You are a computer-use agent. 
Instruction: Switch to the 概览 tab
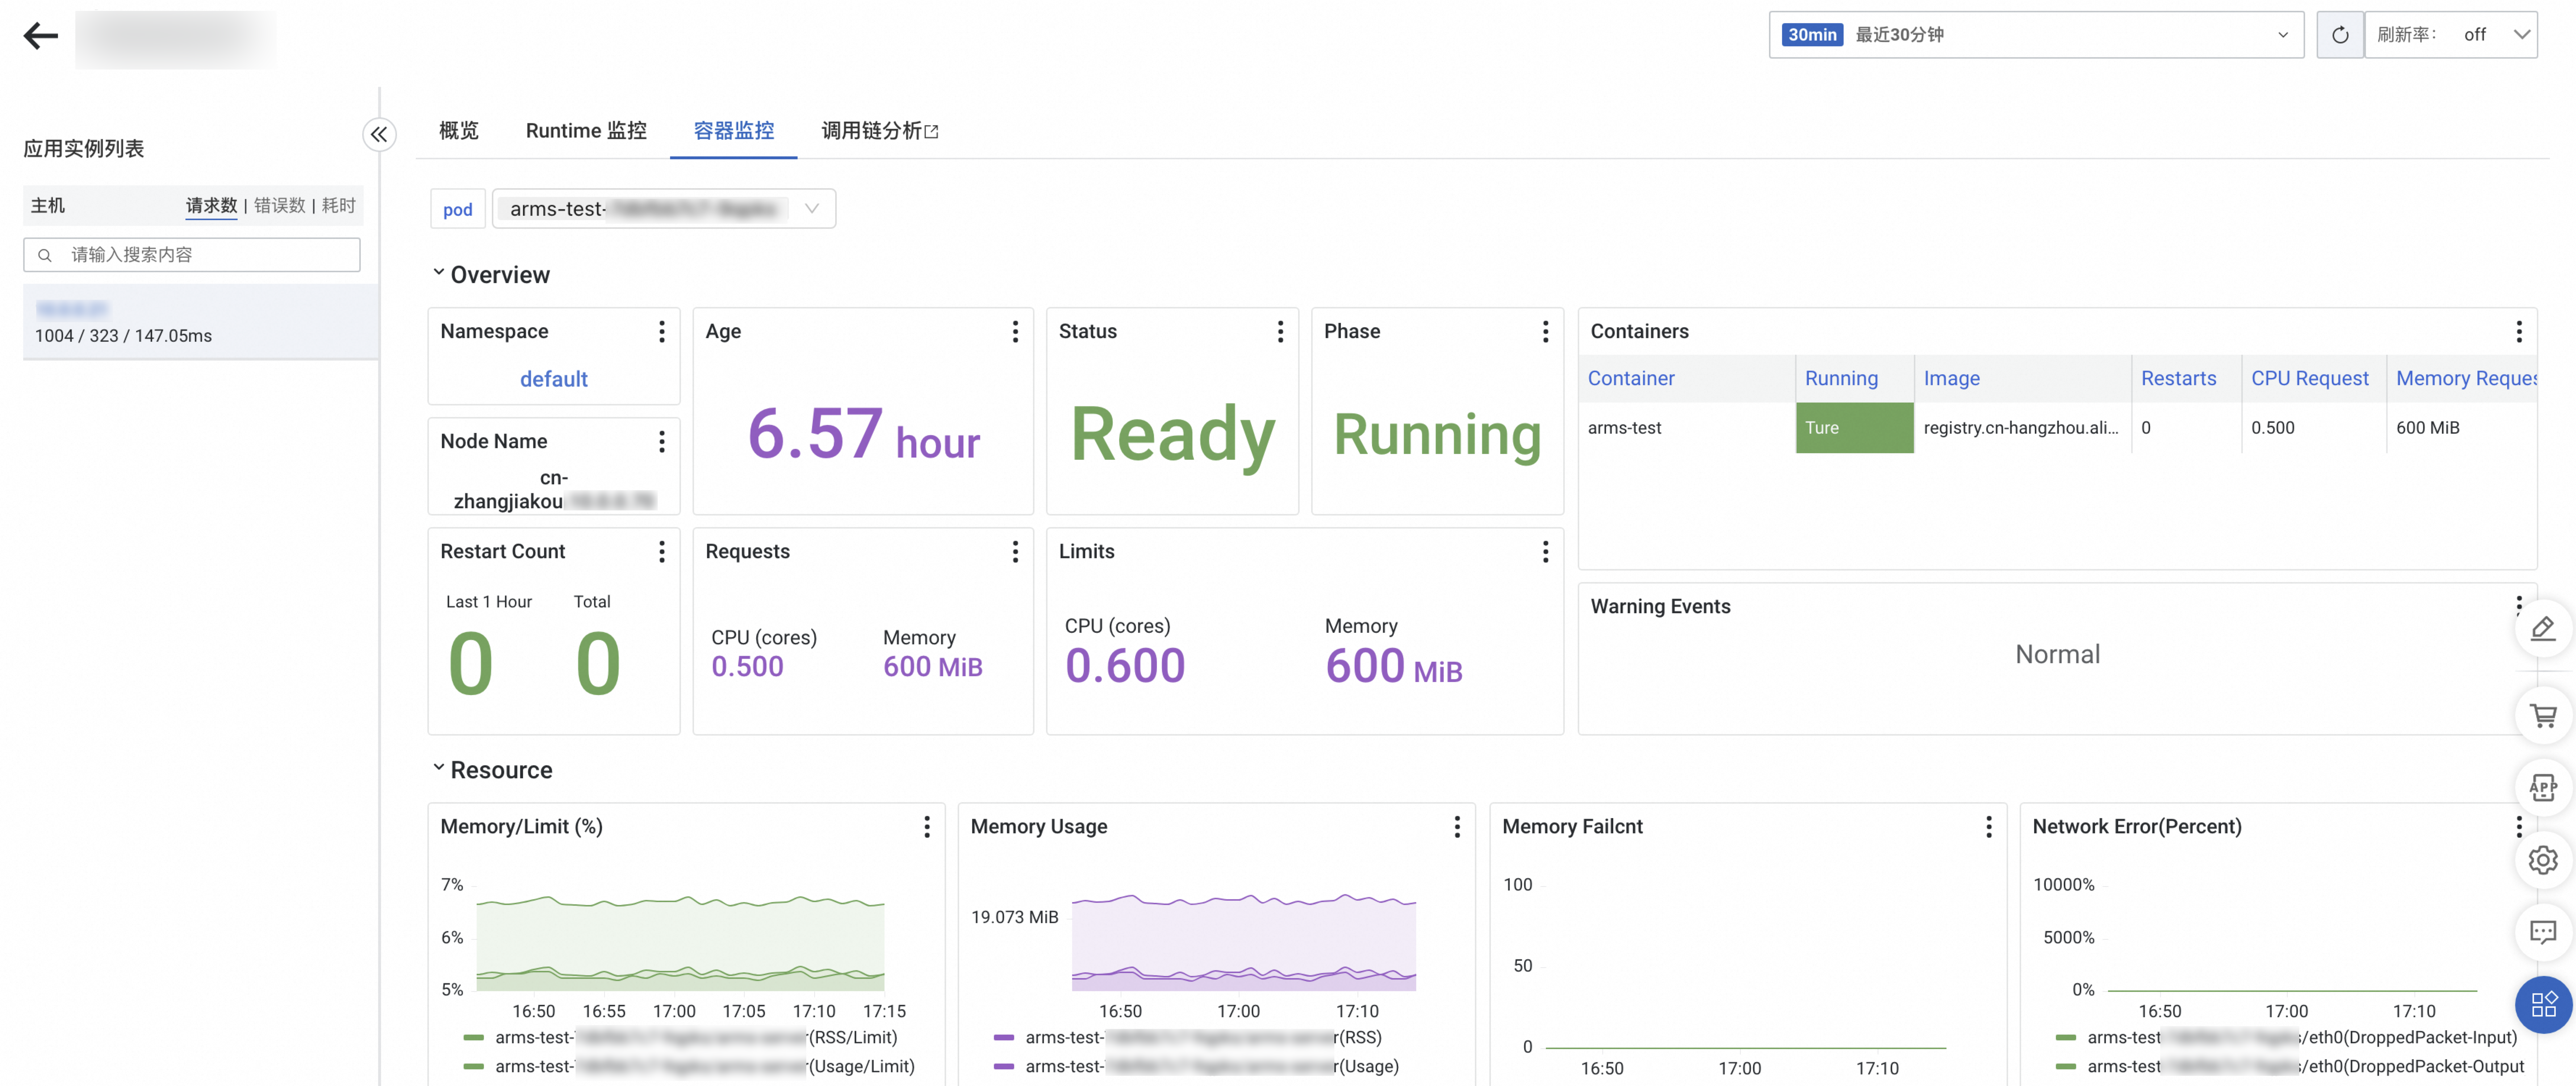tap(459, 131)
